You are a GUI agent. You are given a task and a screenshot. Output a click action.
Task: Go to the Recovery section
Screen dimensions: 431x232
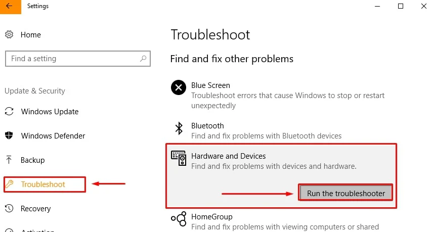35,209
